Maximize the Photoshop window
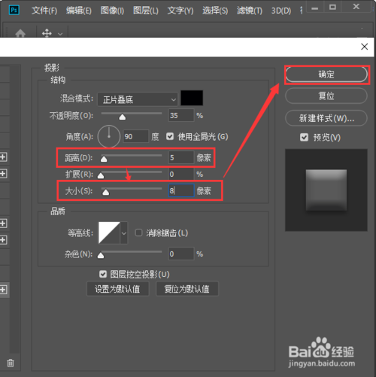Screen dimensions: 376x377 tap(332, 8)
